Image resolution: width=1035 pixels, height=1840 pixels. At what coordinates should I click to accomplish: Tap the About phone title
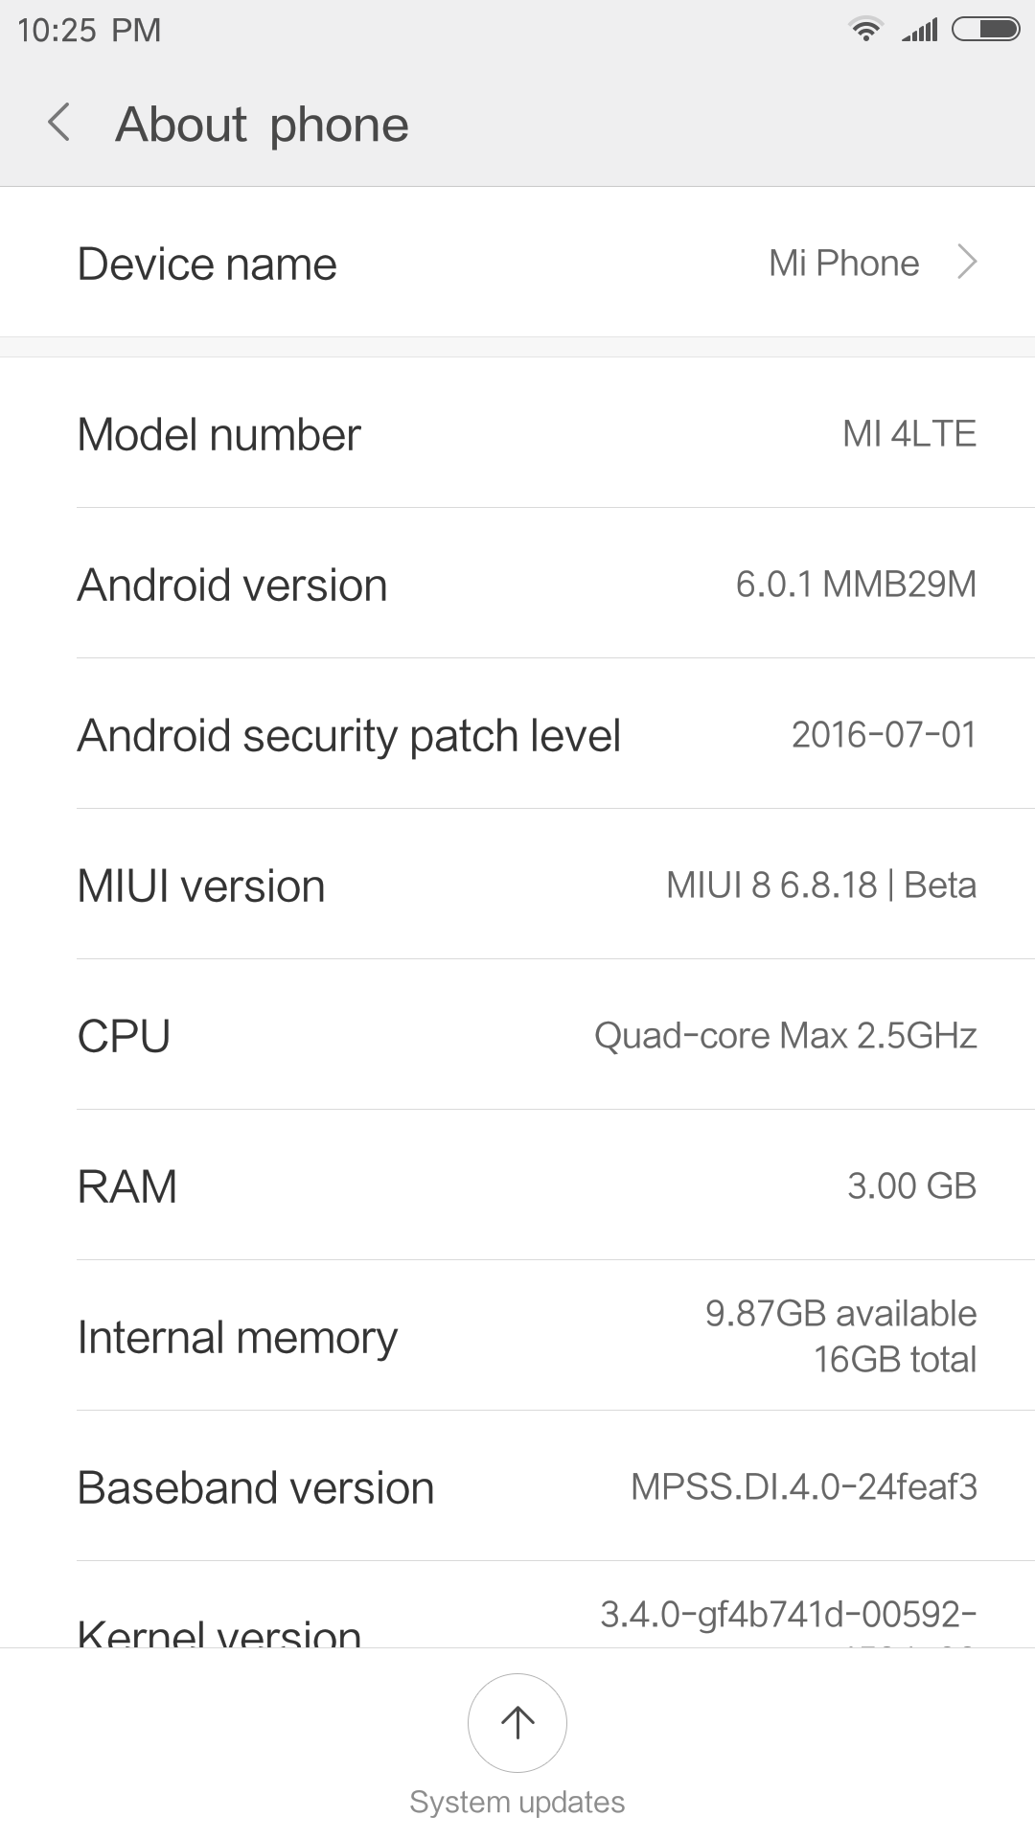click(262, 125)
